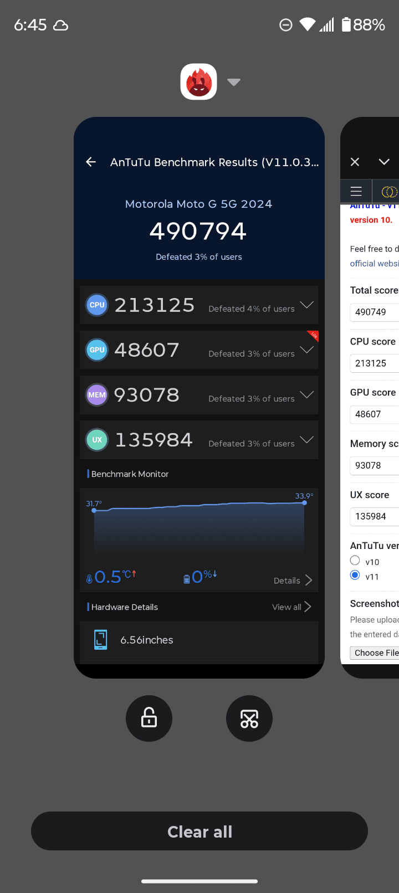Tap Defeated 3% of users under total
The width and height of the screenshot is (399, 893).
coord(198,257)
